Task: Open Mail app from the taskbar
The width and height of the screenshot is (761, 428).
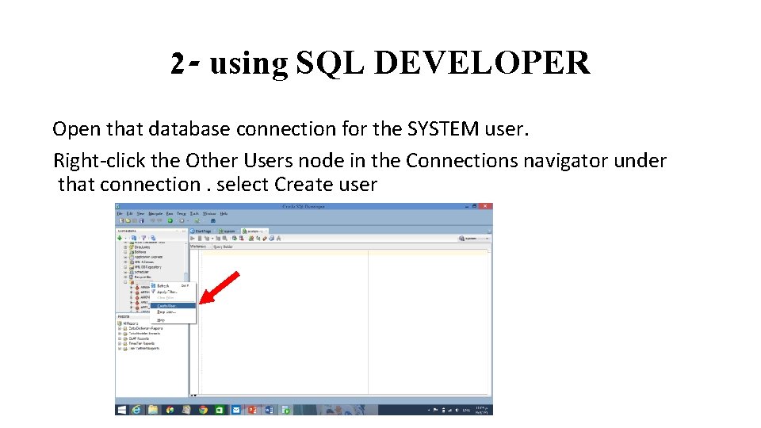Action: pyautogui.click(x=236, y=410)
